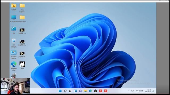Open Microsoft Store from the taskbar
This screenshot has height=95, width=170.
click(x=96, y=91)
